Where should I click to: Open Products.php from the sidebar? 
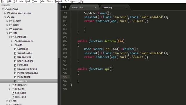(24, 77)
